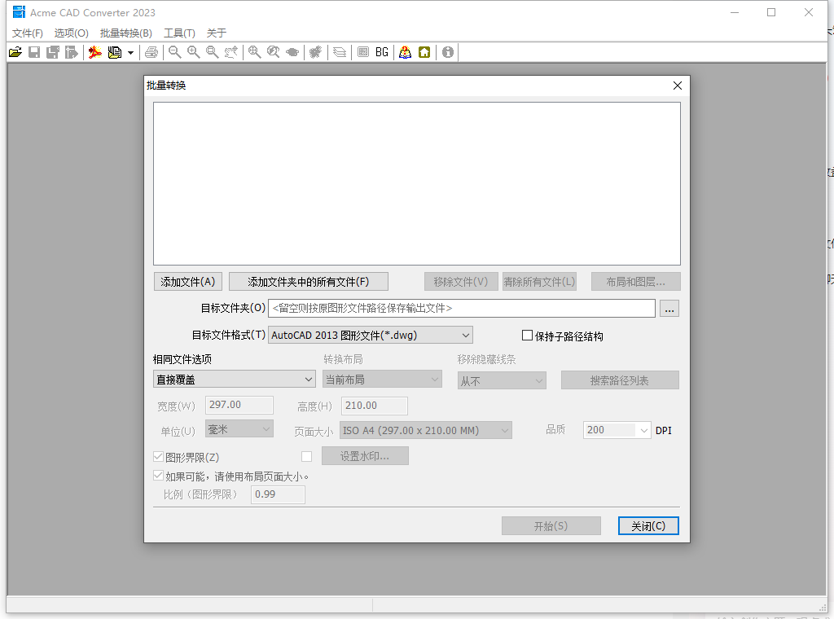The height and width of the screenshot is (619, 834).
Task: Click the Open file folder icon
Action: [15, 52]
